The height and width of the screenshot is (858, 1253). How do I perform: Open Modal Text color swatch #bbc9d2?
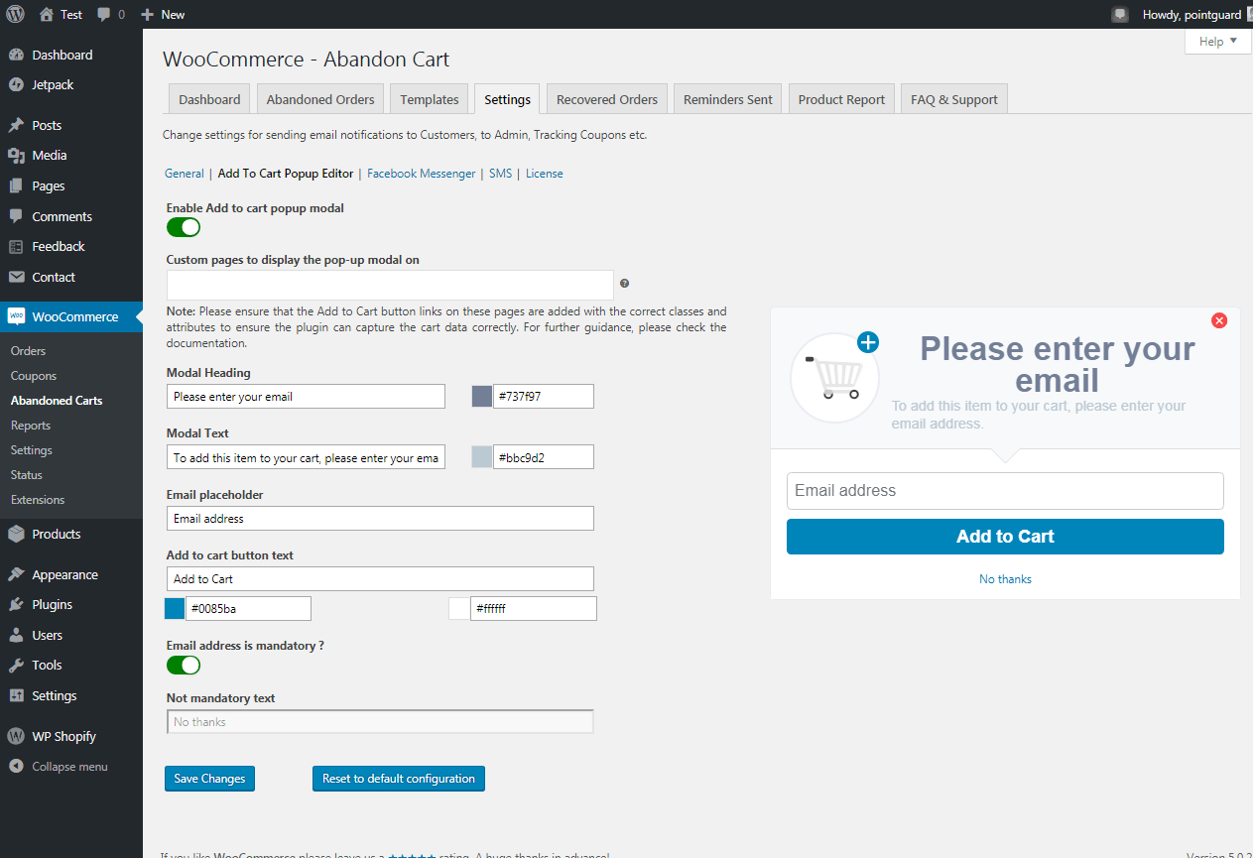(x=482, y=457)
